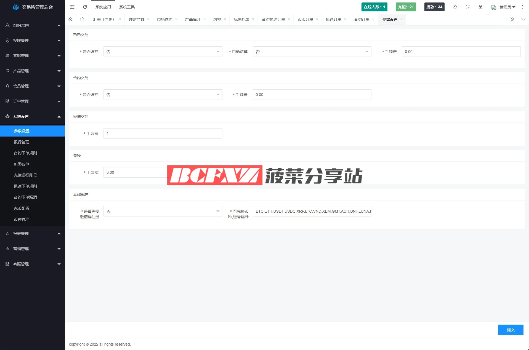
Task: Open the 自动结算 dropdown
Action: click(x=312, y=52)
